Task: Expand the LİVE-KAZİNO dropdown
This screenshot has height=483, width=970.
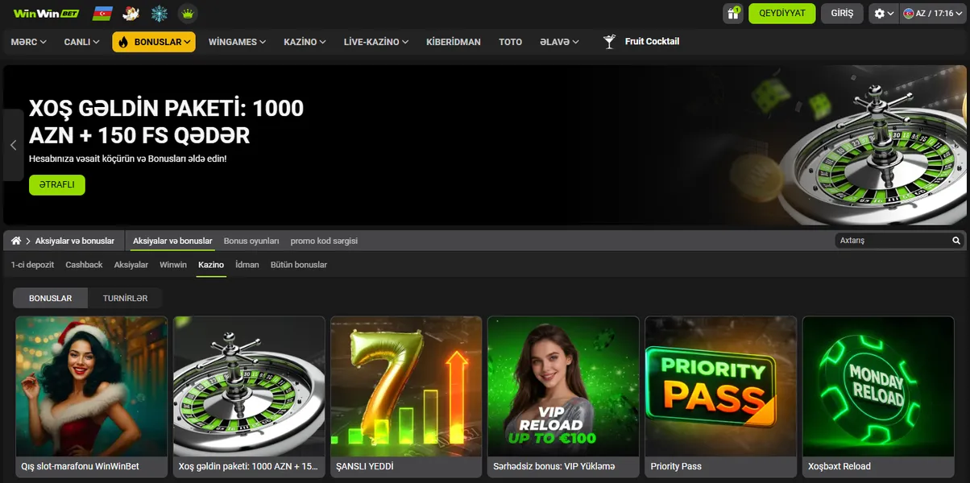Action: pos(375,42)
